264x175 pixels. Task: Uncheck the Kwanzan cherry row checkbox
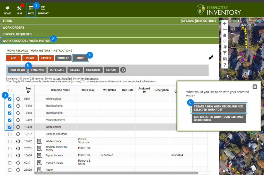[10, 120]
